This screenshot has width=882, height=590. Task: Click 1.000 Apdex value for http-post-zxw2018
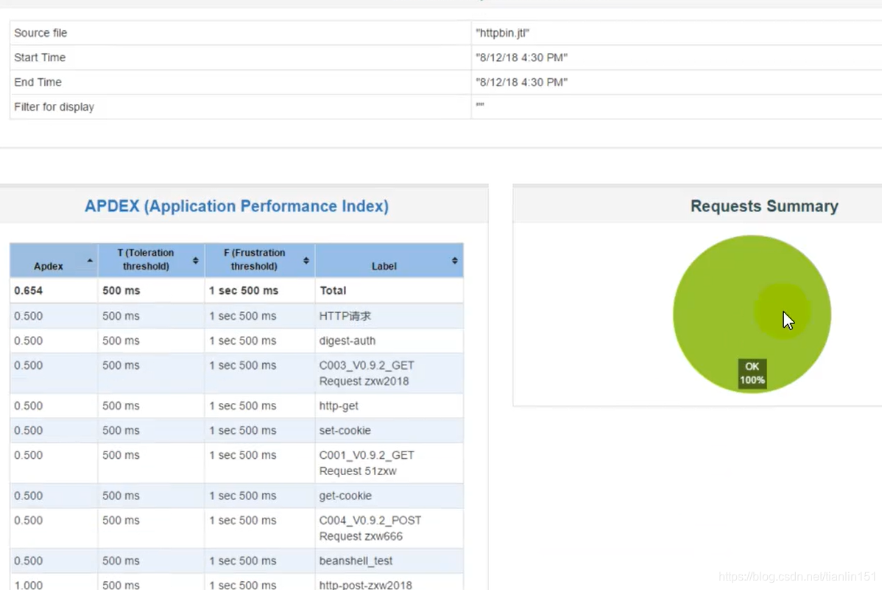tap(28, 585)
